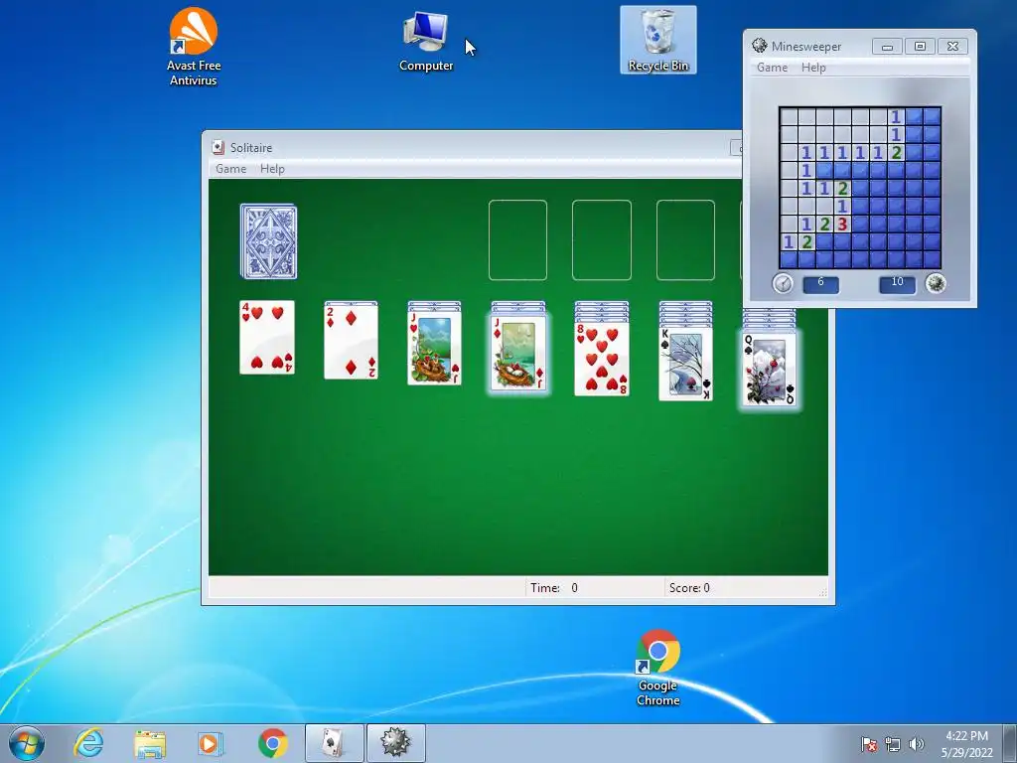
Task: Select the Computer desktop icon
Action: coord(425,42)
